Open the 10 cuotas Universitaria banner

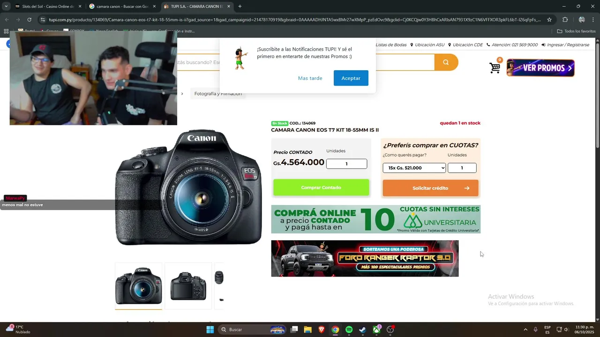point(375,219)
